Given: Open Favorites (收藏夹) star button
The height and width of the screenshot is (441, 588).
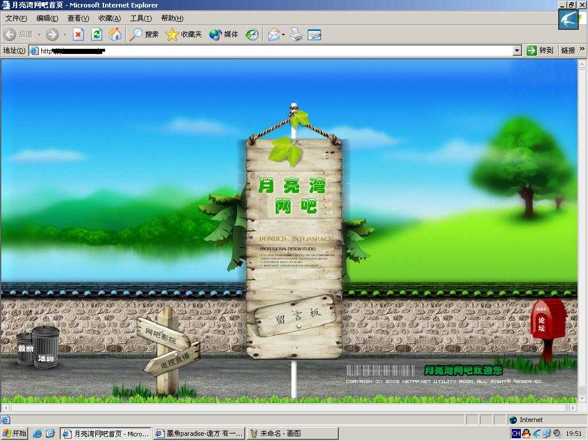Looking at the screenshot, I should 184,34.
